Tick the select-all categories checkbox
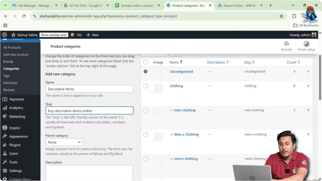 click(146, 62)
